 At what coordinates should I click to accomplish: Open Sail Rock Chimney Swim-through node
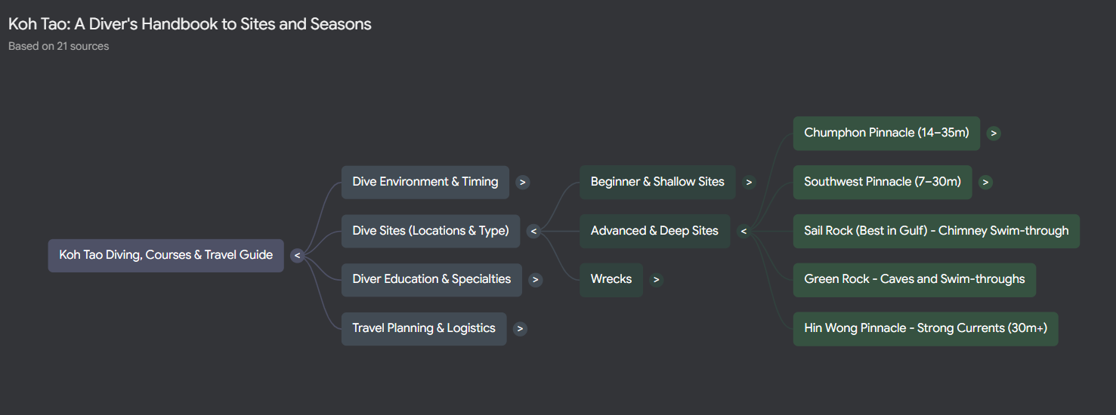(x=935, y=231)
